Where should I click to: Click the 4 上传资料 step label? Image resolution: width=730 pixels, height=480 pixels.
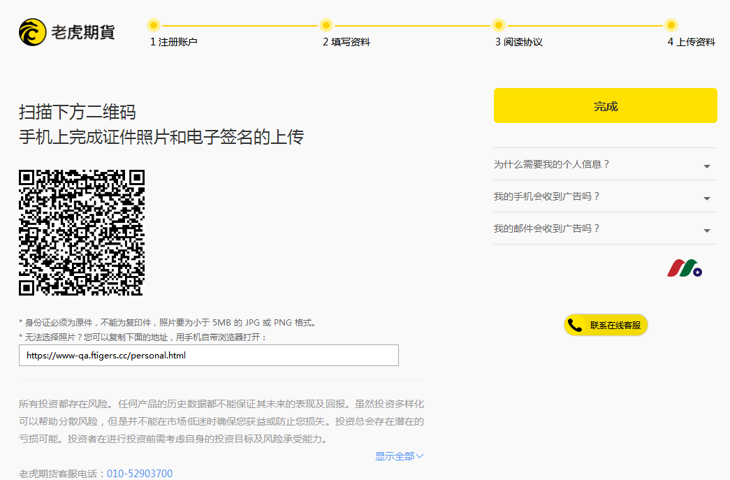click(x=692, y=42)
